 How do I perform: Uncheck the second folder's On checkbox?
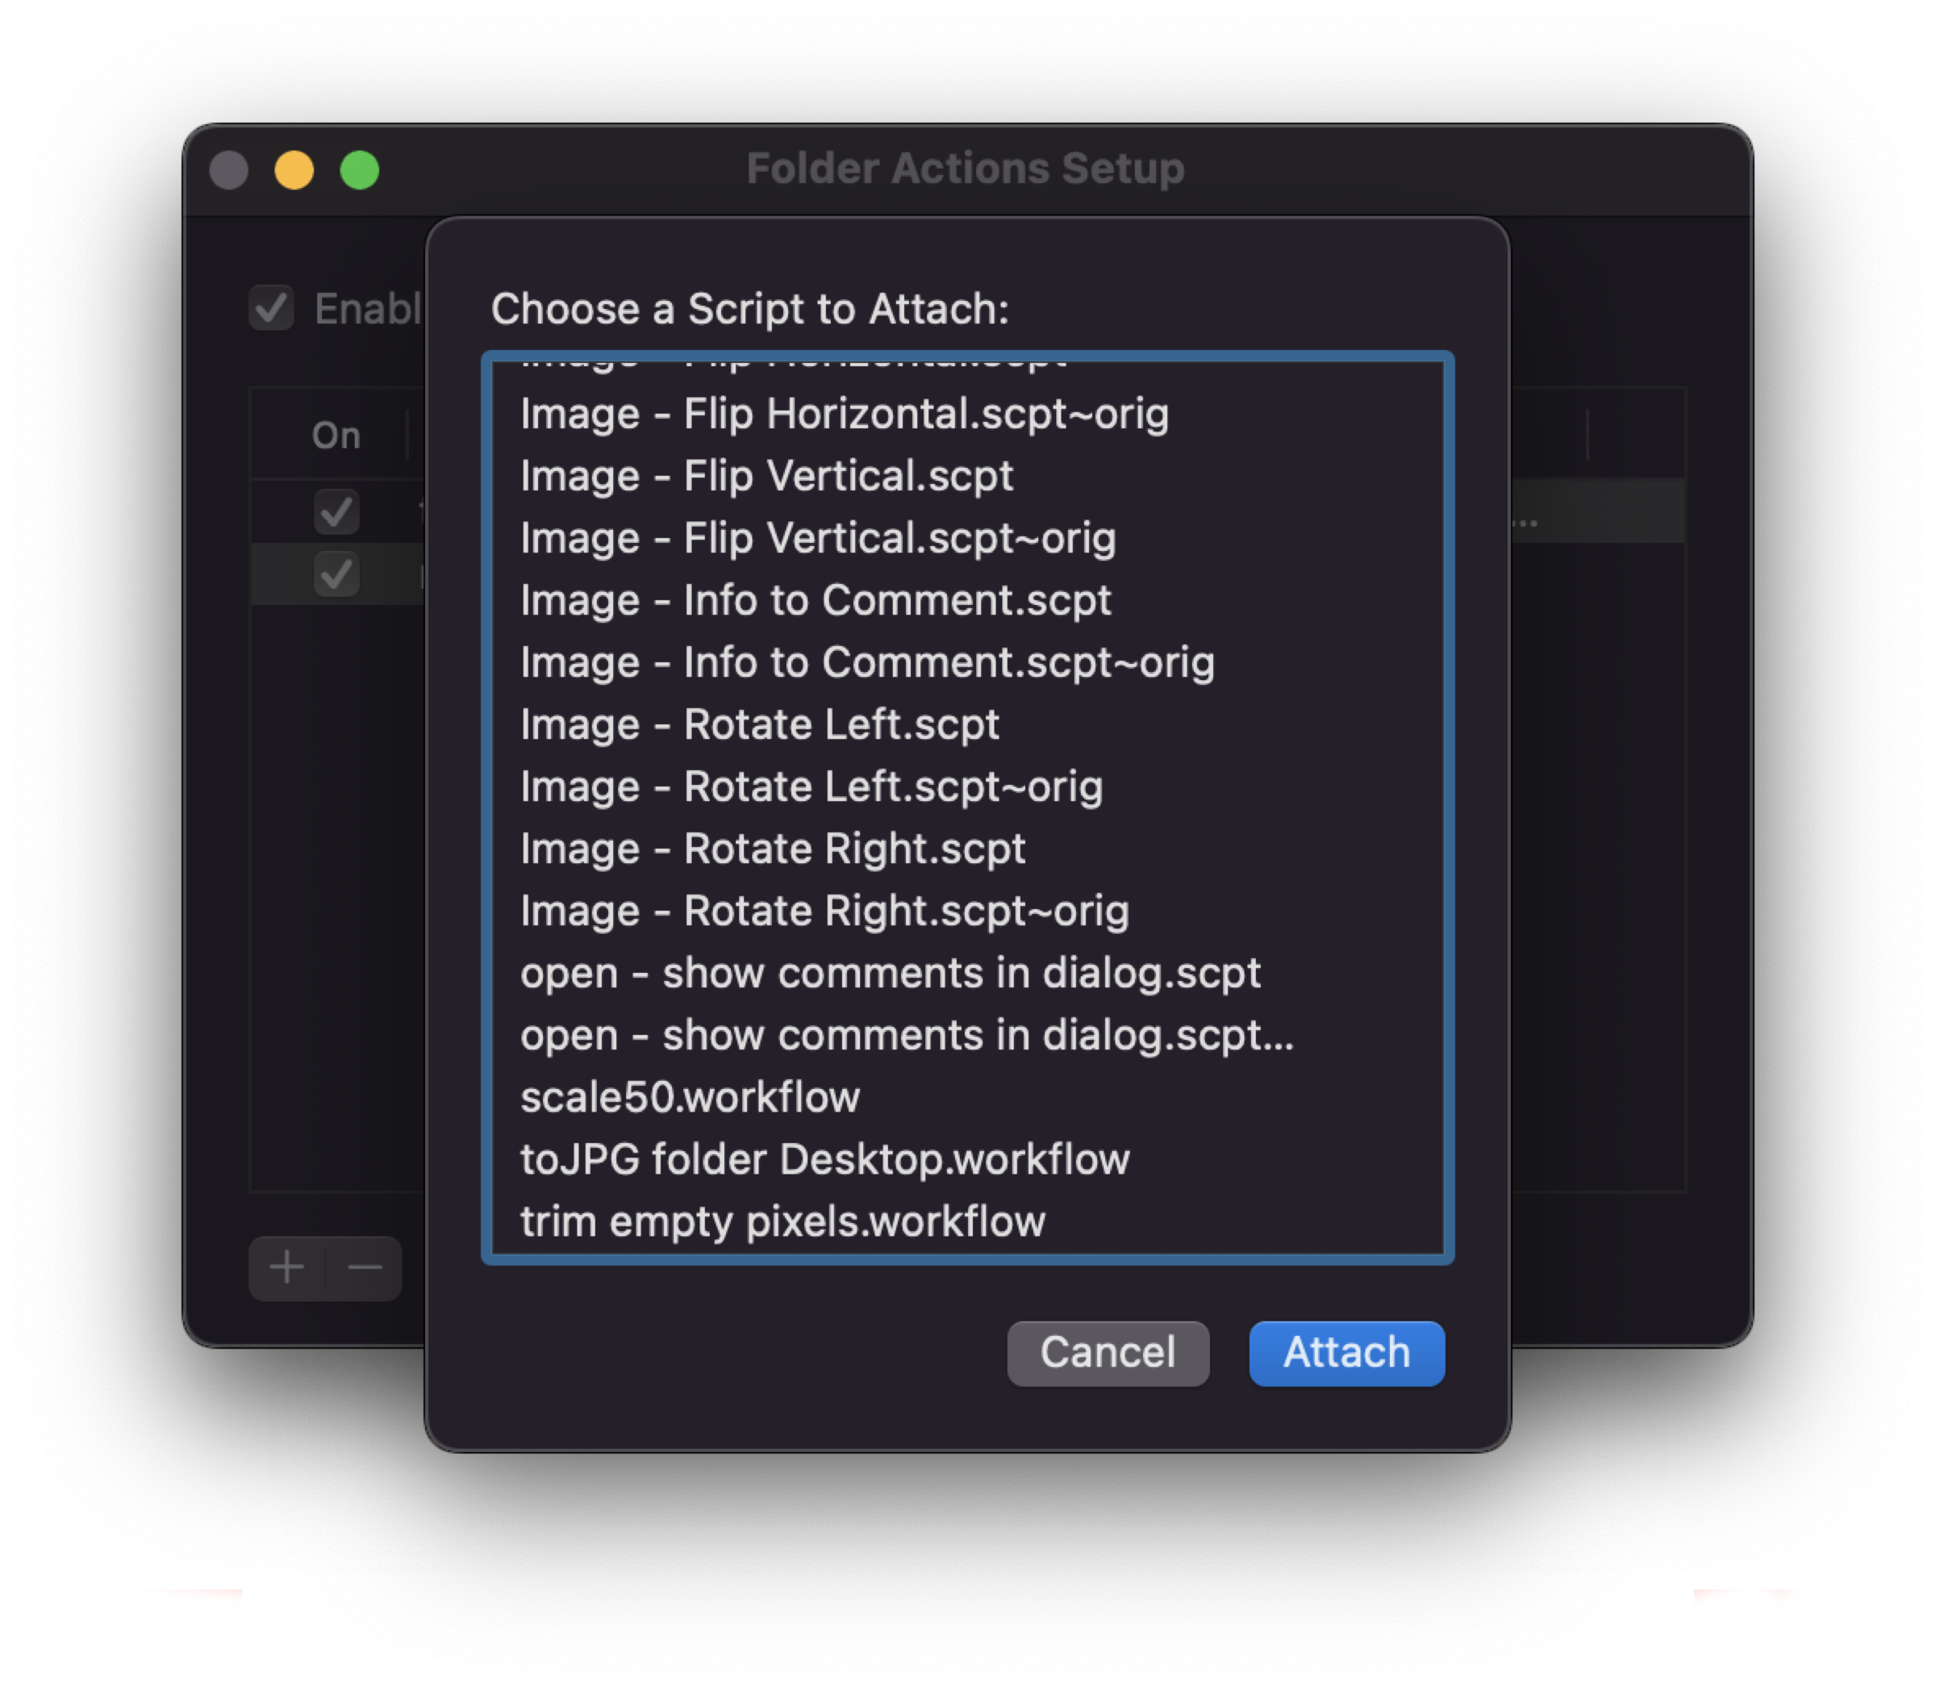[x=336, y=574]
